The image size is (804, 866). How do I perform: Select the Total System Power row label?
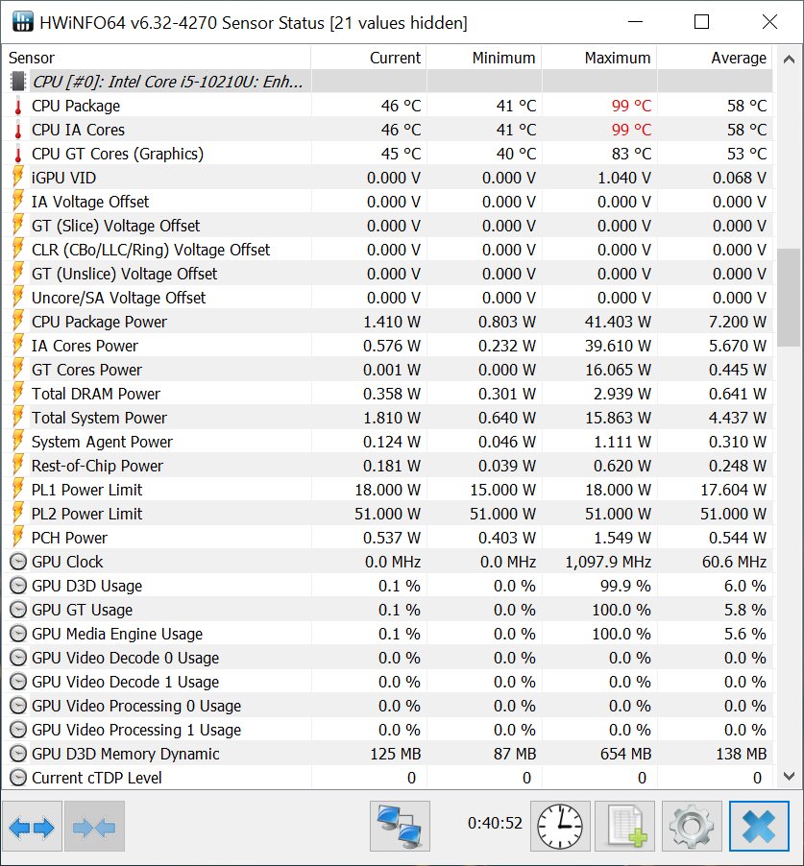(99, 418)
